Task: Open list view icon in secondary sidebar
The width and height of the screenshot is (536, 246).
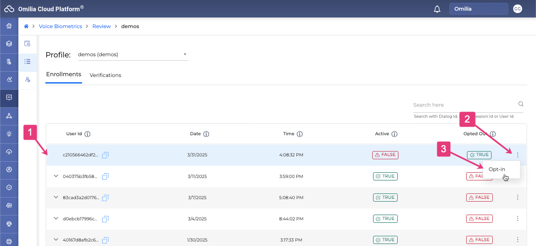Action: [x=27, y=62]
